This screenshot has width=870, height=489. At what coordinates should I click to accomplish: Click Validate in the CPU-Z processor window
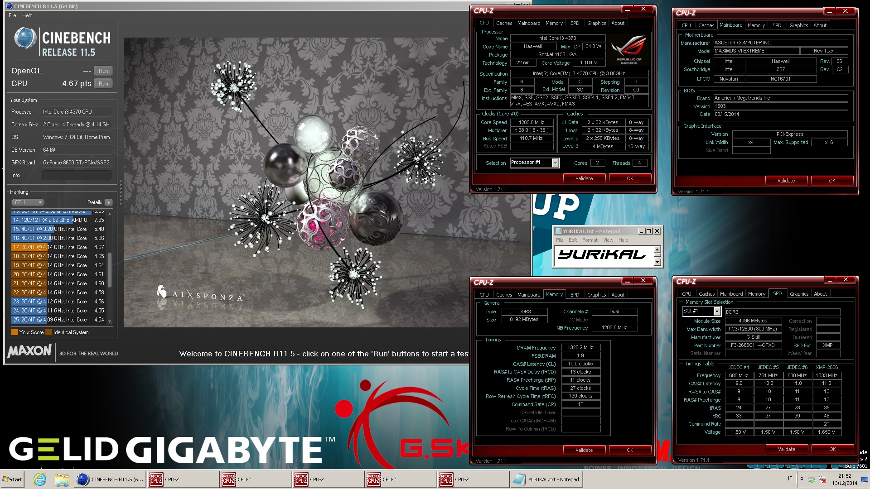[x=584, y=178]
